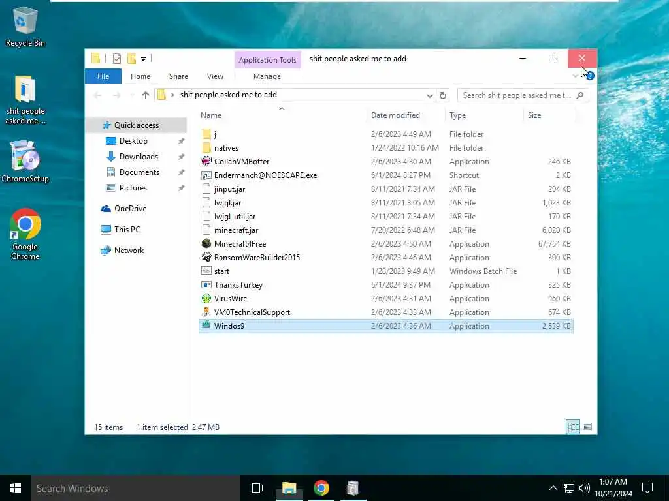Open the Share ribbon tab
This screenshot has width=669, height=501.
178,76
